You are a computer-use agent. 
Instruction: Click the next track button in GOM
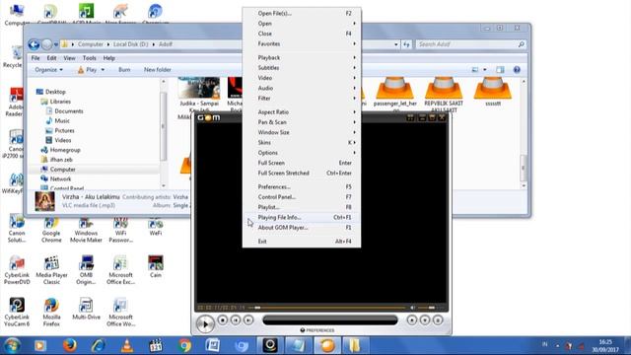pos(248,319)
